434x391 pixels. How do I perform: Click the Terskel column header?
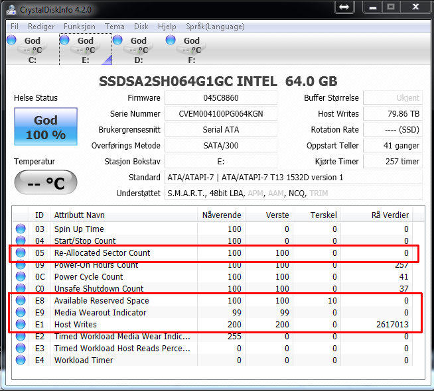(317, 215)
